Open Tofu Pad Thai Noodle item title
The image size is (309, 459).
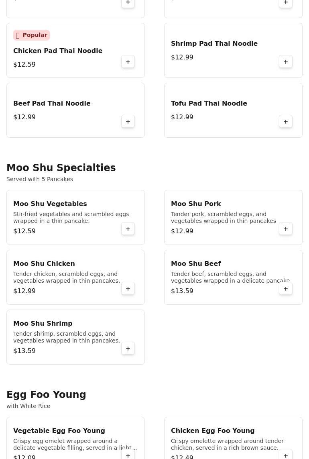pos(209,104)
